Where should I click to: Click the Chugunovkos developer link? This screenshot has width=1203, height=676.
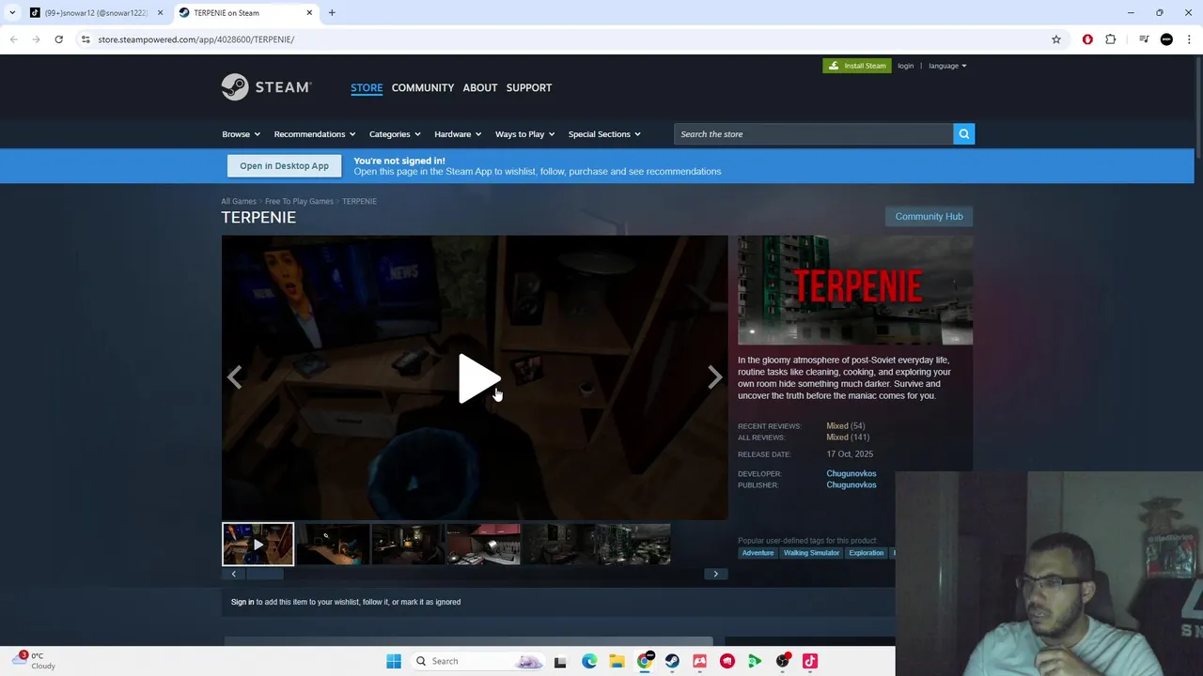(x=851, y=474)
